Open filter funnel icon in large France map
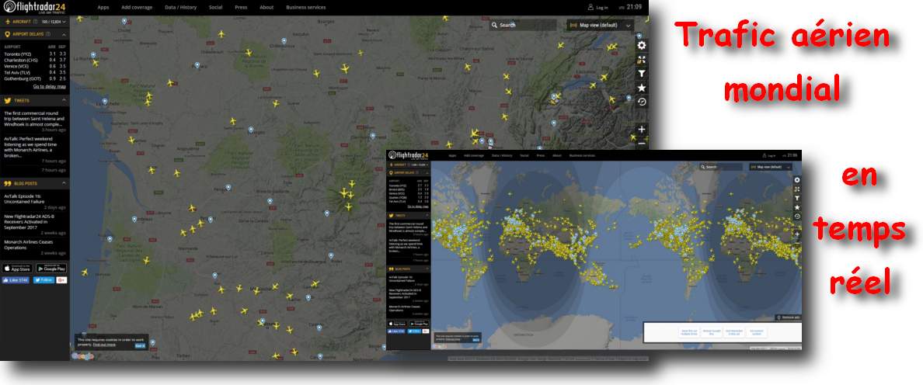The height and width of the screenshot is (385, 923). (x=642, y=74)
